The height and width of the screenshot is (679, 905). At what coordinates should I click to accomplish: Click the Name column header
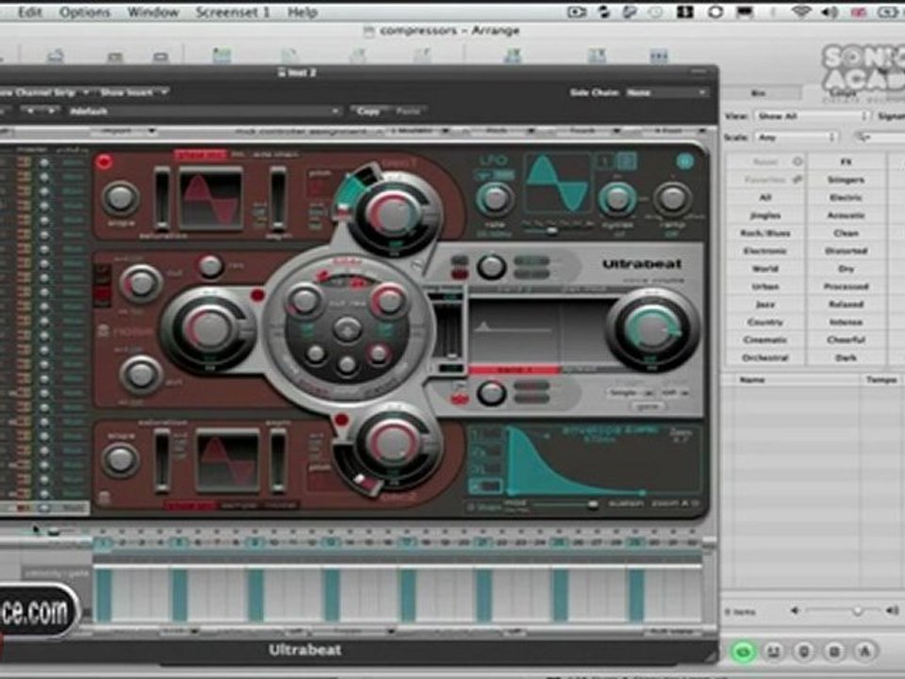791,380
